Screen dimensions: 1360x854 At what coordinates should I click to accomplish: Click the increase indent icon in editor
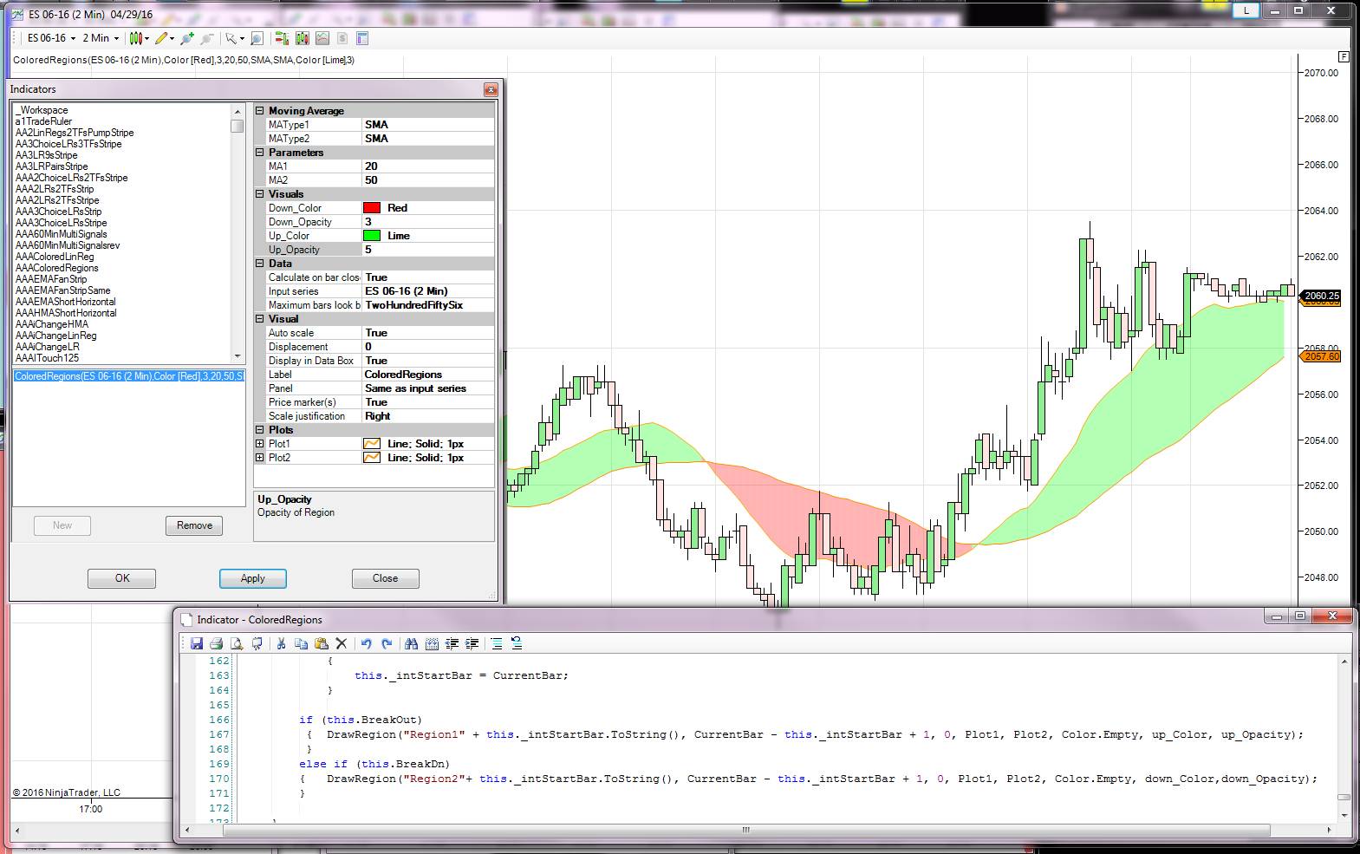click(x=472, y=643)
